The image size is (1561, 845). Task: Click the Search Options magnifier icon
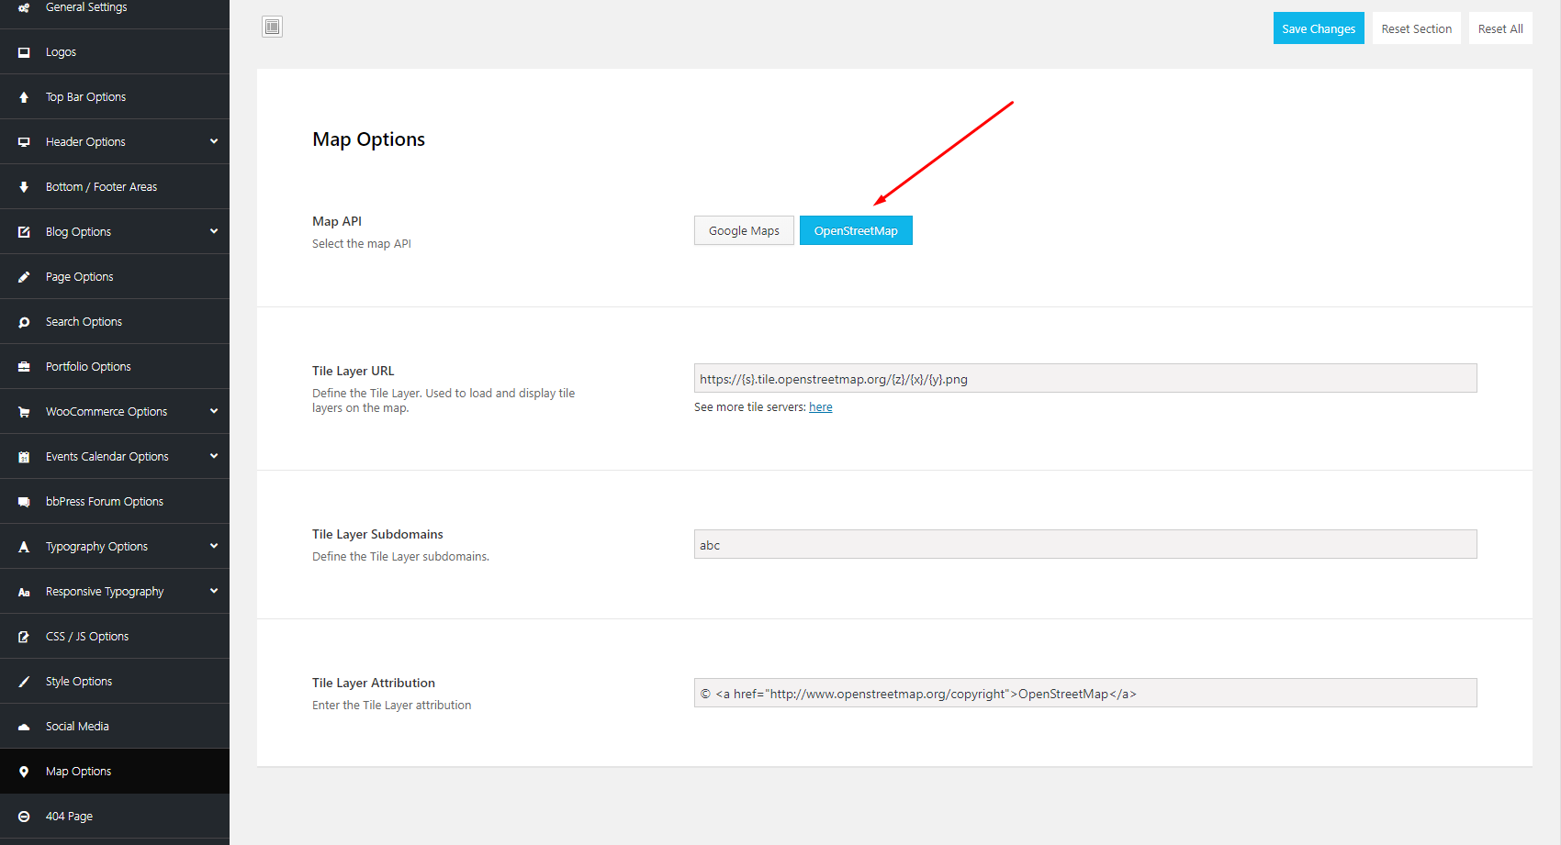point(24,322)
